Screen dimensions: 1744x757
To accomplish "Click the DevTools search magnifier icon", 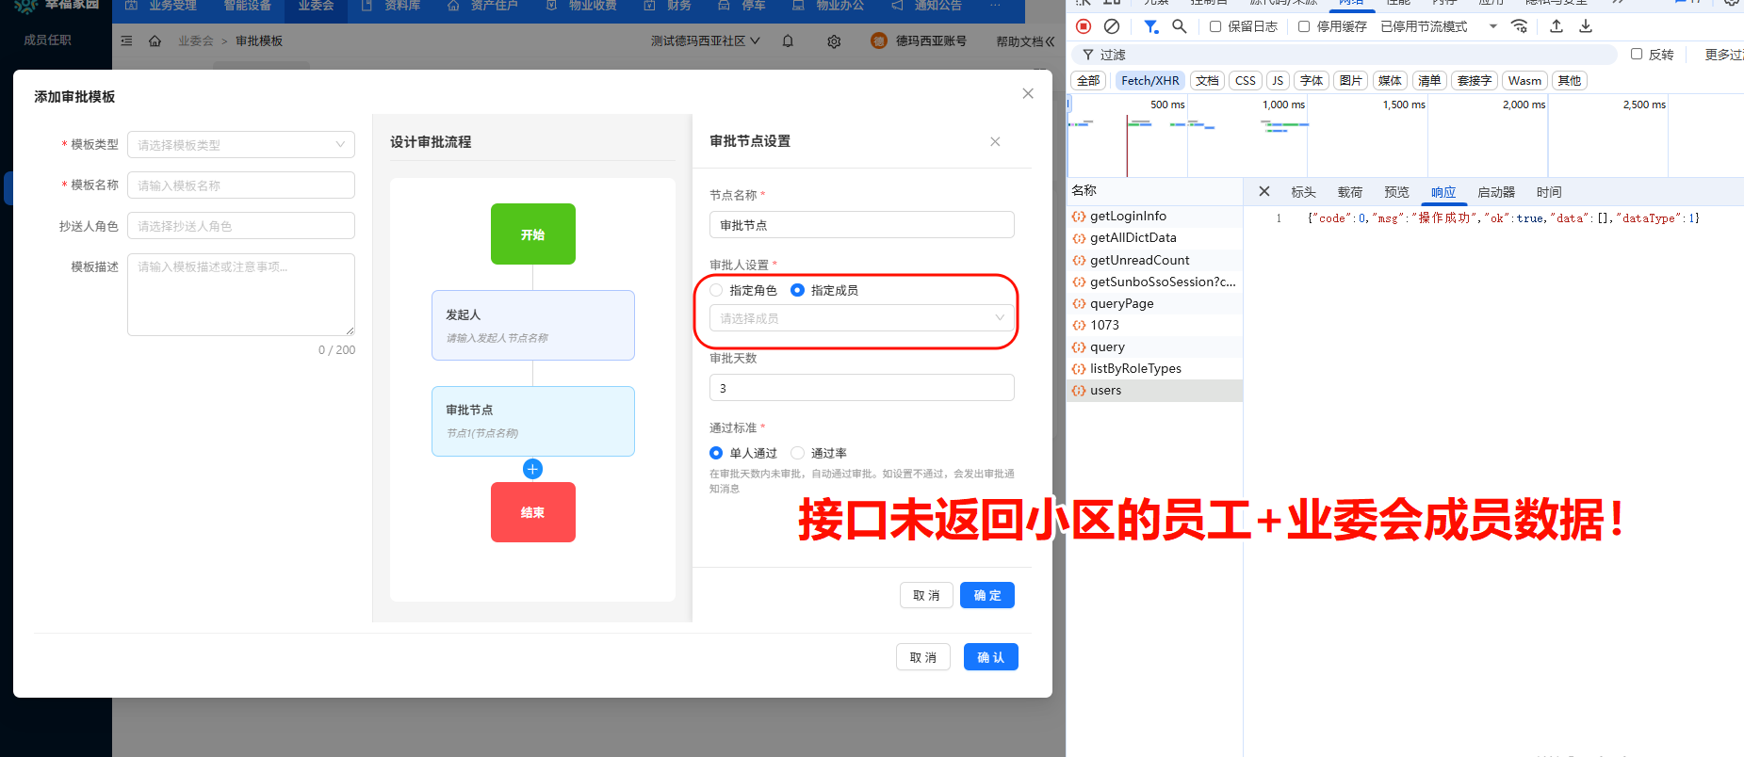I will [1179, 26].
